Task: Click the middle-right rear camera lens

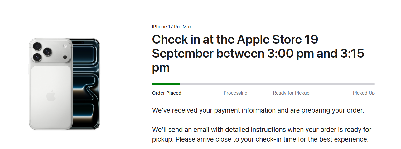Action: pos(48,52)
